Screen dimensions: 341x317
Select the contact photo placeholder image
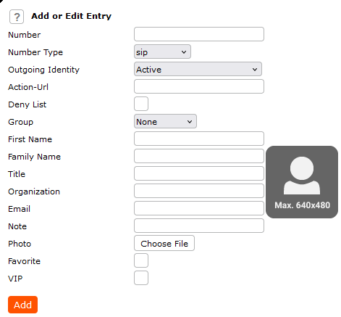302,182
